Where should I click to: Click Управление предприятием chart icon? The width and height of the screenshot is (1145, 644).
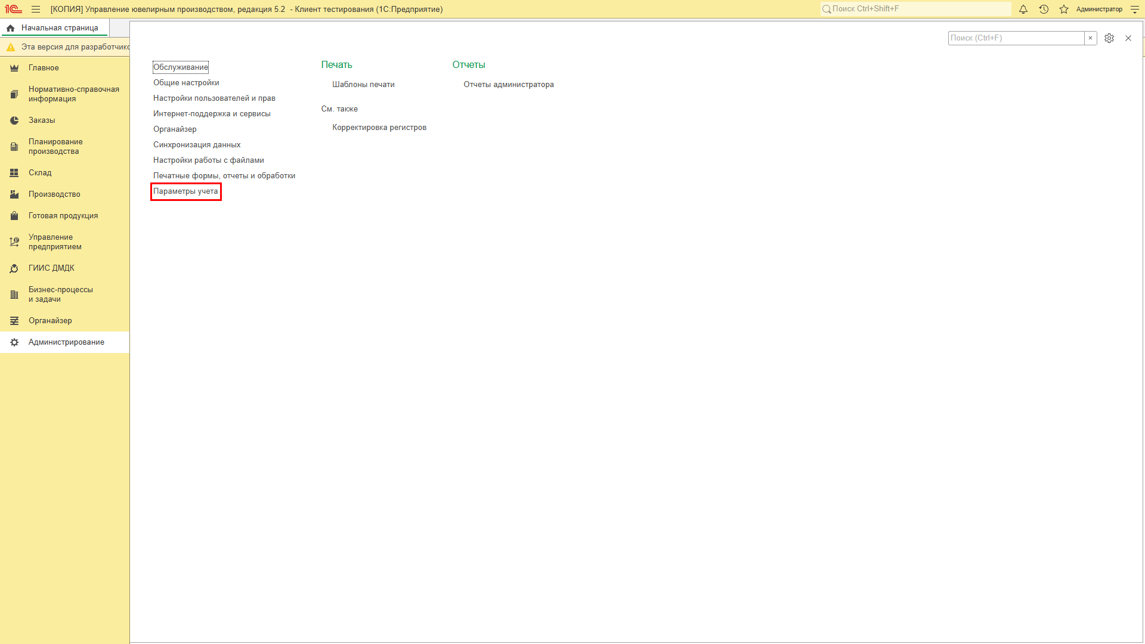(x=14, y=242)
